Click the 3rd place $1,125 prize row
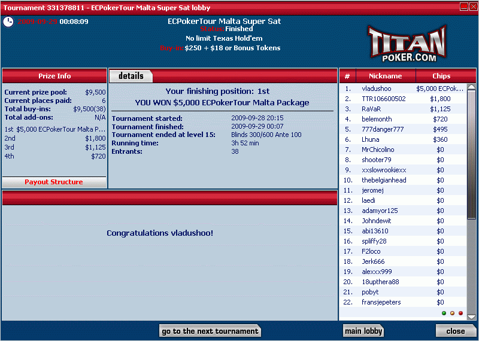This screenshot has height=341, width=479. tap(54, 147)
